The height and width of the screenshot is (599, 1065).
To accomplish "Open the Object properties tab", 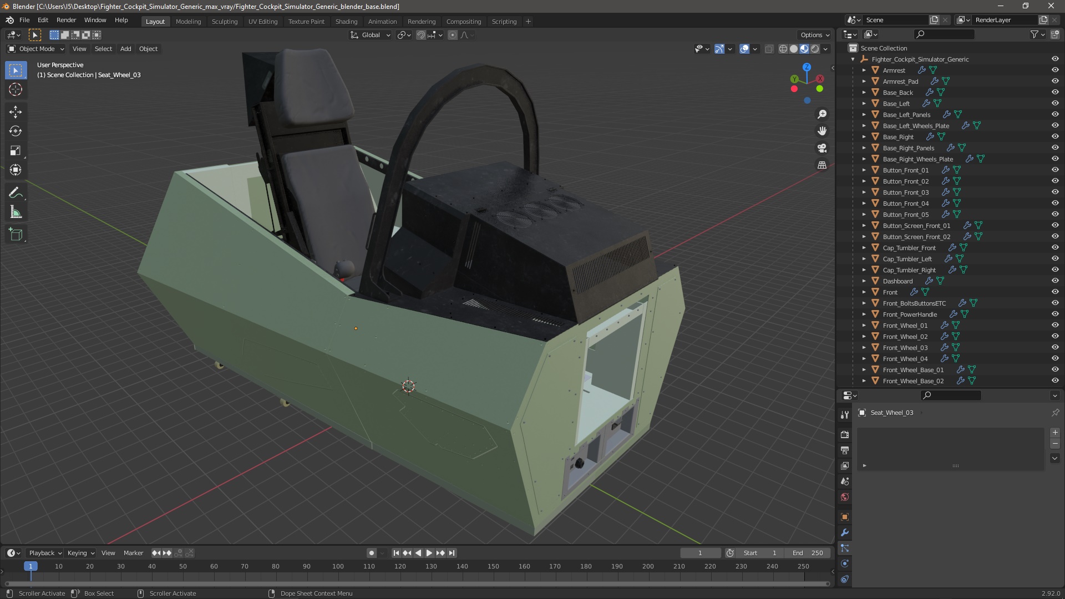I will 845,517.
